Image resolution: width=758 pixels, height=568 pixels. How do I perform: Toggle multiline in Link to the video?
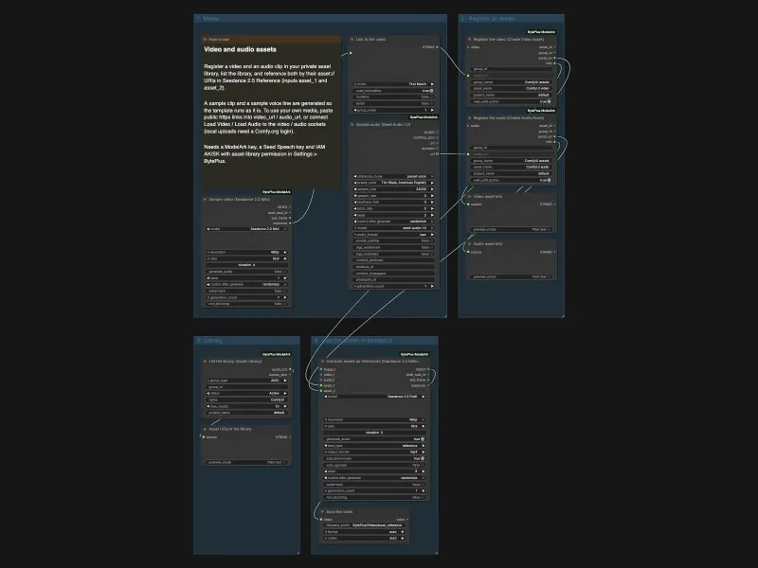393,97
